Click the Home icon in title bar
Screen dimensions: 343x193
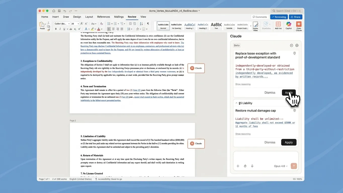click(54, 11)
